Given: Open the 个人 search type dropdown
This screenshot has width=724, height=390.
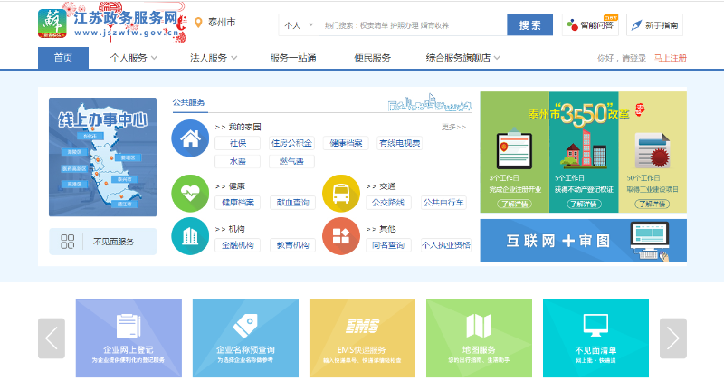Looking at the screenshot, I should point(299,25).
